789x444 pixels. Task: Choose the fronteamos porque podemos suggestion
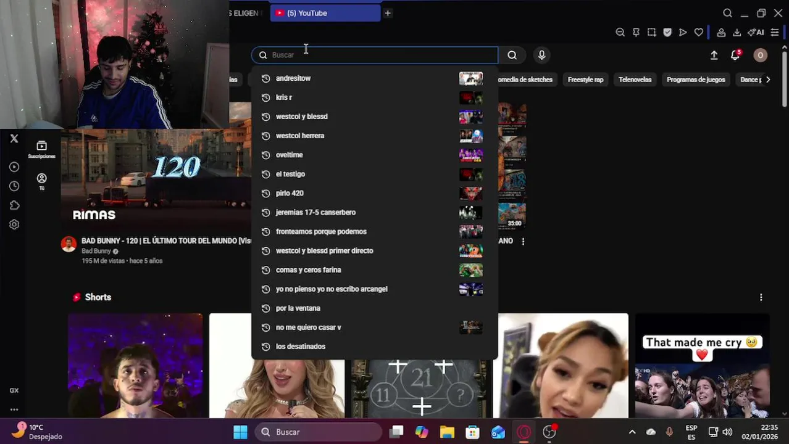374,231
